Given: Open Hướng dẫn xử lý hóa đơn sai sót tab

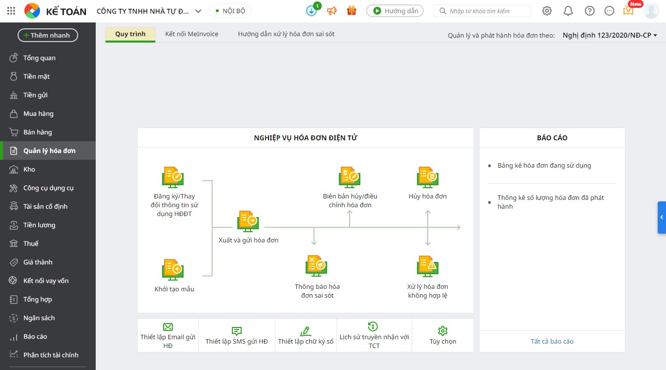Looking at the screenshot, I should point(286,34).
